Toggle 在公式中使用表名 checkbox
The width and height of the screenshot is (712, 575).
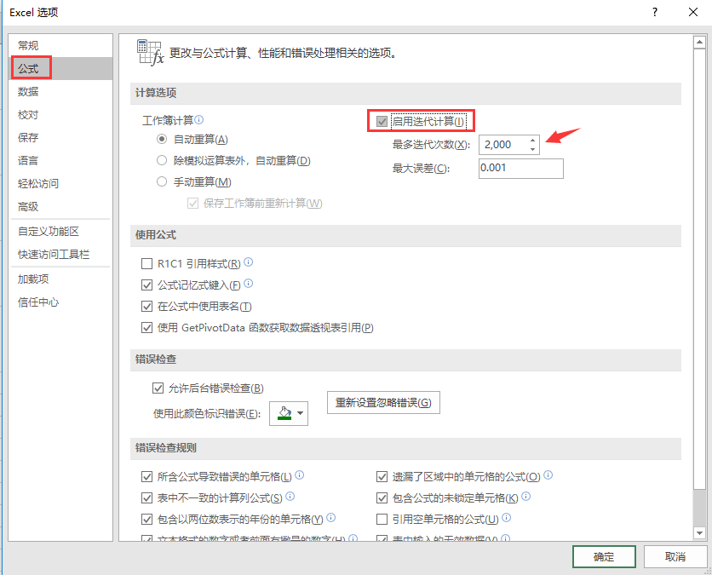point(146,306)
